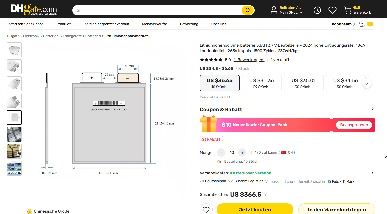387x214 pixels.
Task: Click the yellow chat message icon
Action: [370, 24]
